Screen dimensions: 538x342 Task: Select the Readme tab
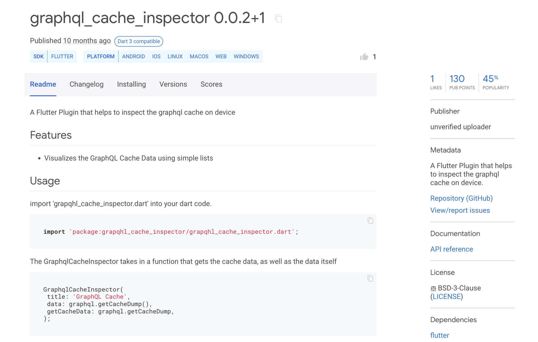coord(43,84)
